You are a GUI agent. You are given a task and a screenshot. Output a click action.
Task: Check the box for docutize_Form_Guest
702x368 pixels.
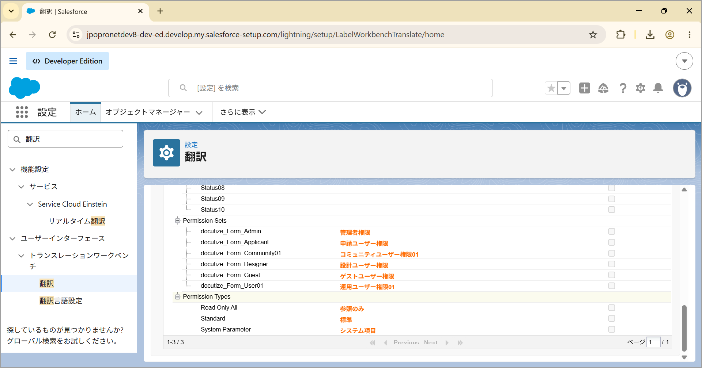[612, 275]
